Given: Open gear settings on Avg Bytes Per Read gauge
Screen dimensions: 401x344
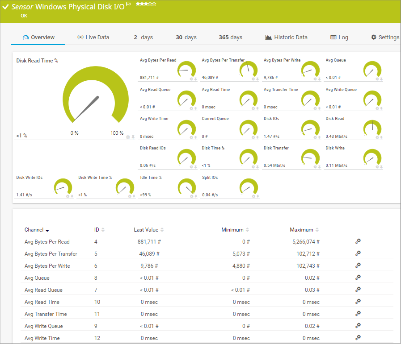Looking at the screenshot, I should 191,79.
